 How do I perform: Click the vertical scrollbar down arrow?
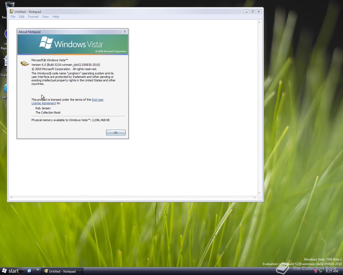(x=259, y=193)
